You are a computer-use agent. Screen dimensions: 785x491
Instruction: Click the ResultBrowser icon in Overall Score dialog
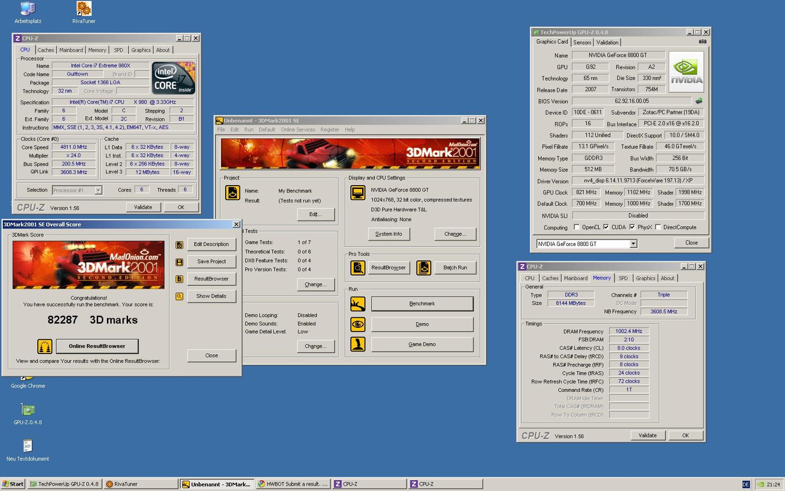[180, 279]
